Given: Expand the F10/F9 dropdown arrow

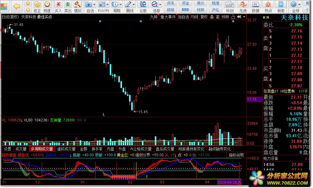Looking at the screenshot, I should [107, 4].
